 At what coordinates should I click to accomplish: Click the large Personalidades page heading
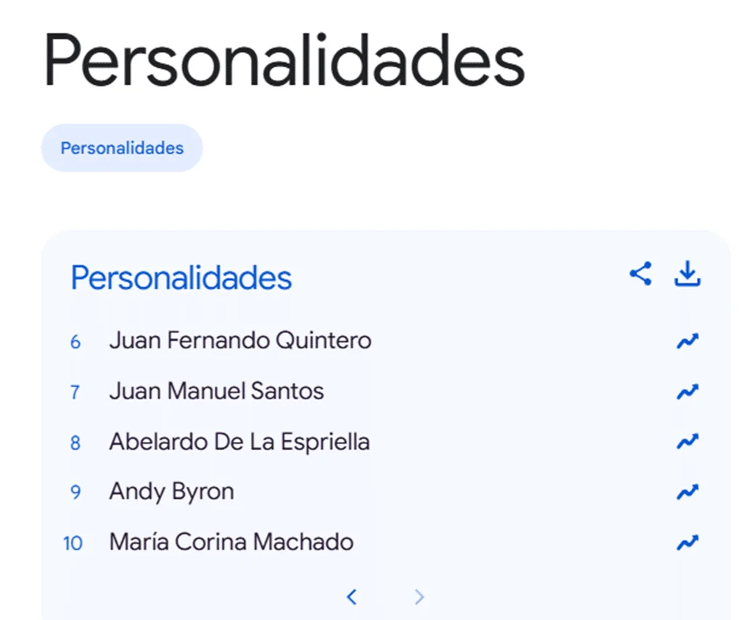pos(284,61)
